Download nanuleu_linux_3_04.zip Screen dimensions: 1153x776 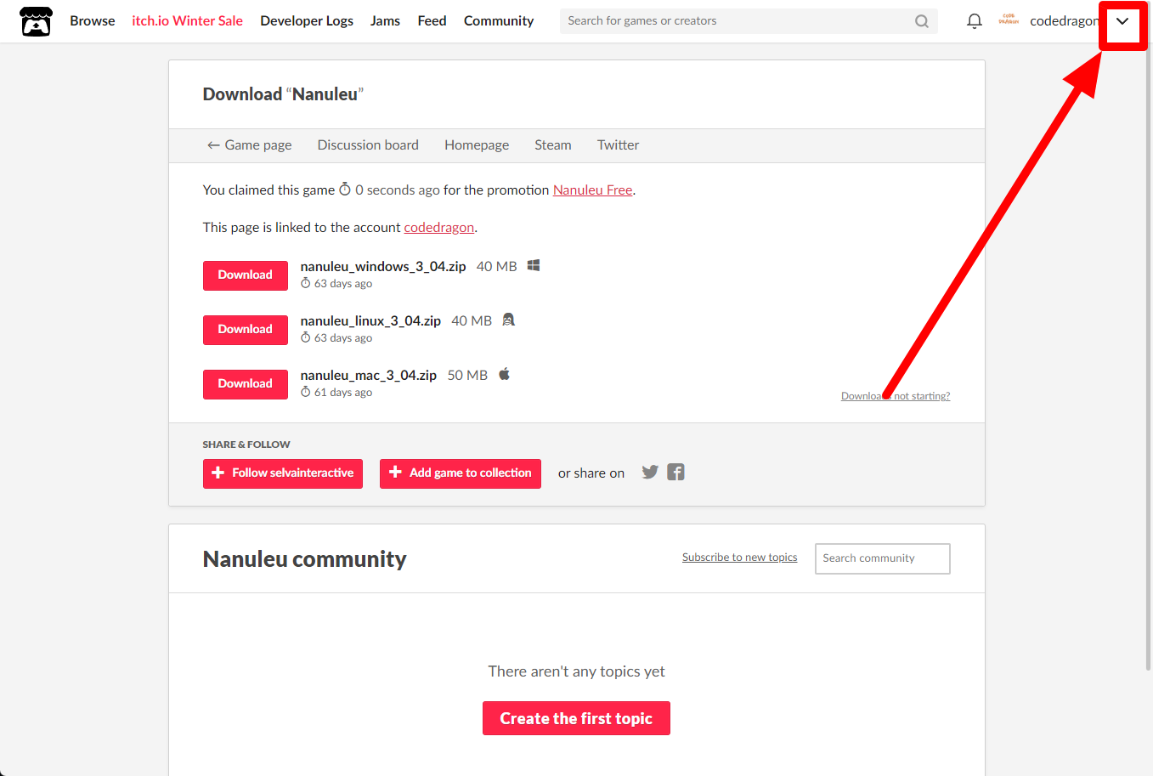pyautogui.click(x=246, y=330)
